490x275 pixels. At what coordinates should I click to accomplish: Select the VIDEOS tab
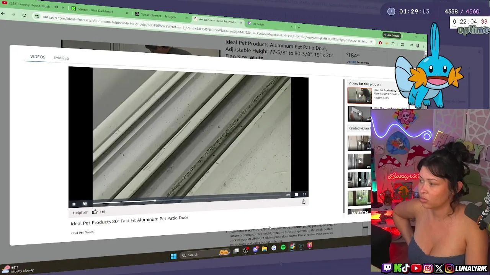click(x=38, y=57)
